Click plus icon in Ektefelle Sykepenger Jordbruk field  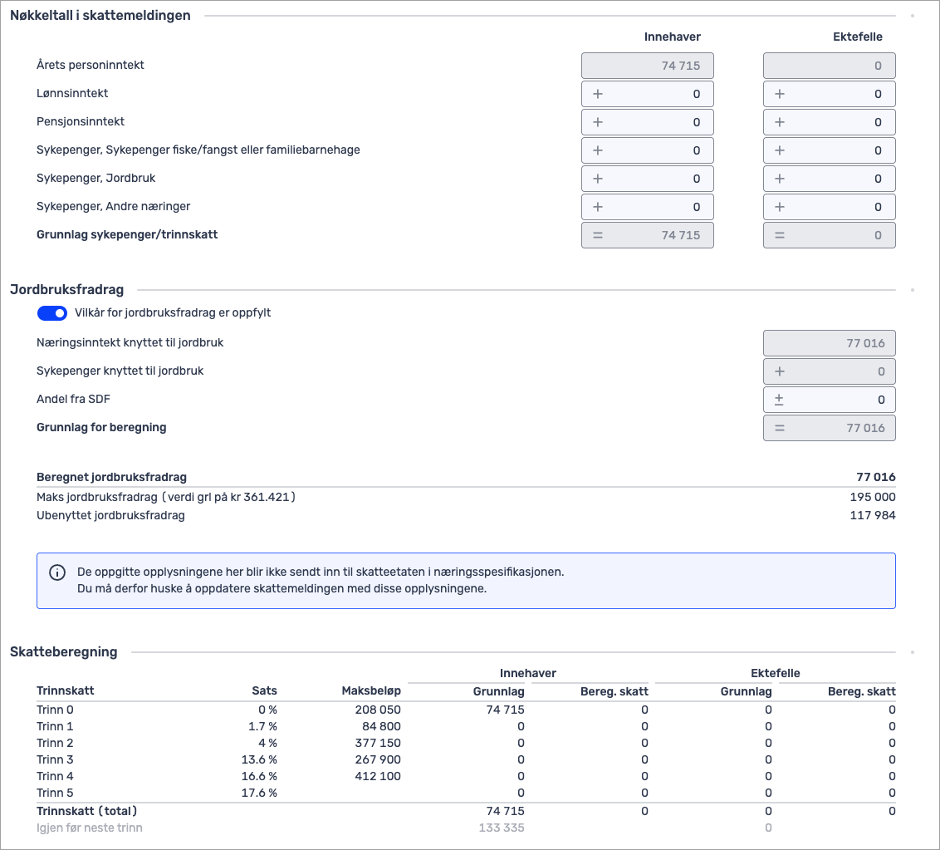[x=779, y=179]
